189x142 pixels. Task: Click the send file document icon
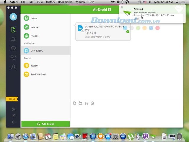tap(74, 103)
